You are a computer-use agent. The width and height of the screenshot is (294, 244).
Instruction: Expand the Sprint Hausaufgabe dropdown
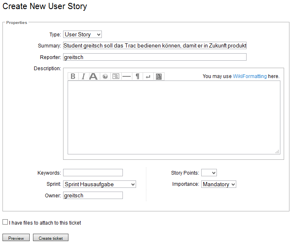pos(99,184)
